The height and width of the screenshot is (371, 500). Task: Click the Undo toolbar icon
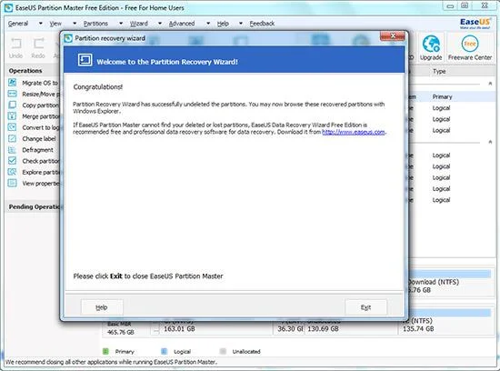click(16, 44)
